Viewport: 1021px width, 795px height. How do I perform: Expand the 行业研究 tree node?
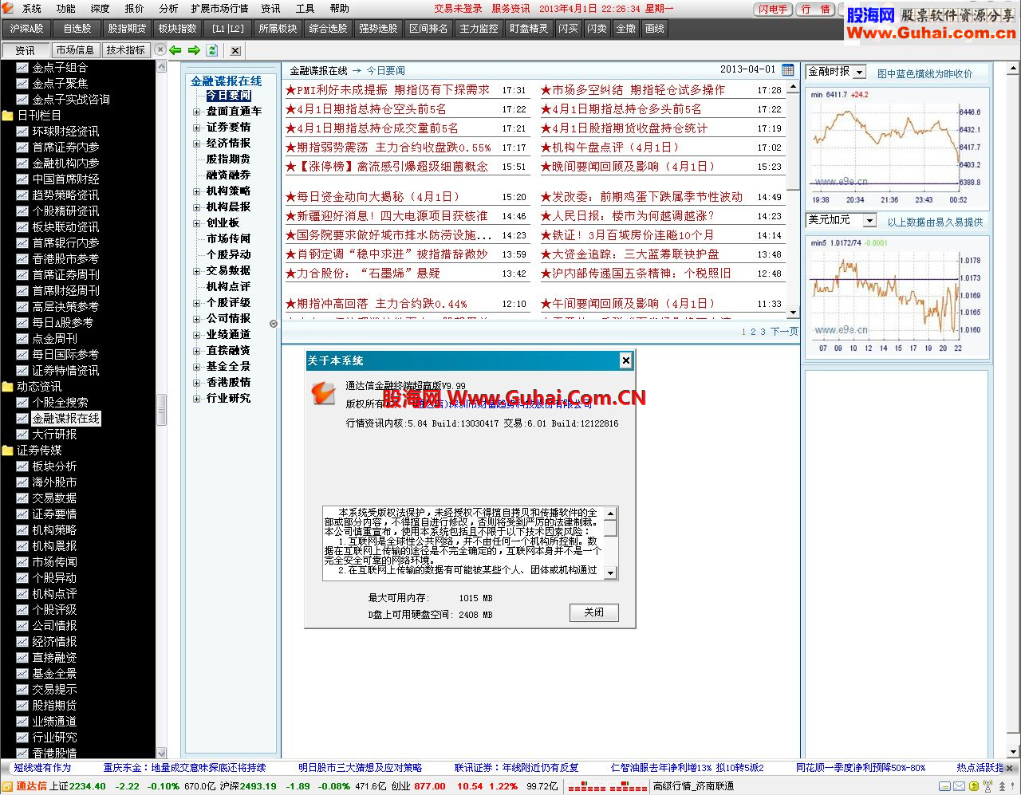pyautogui.click(x=196, y=399)
